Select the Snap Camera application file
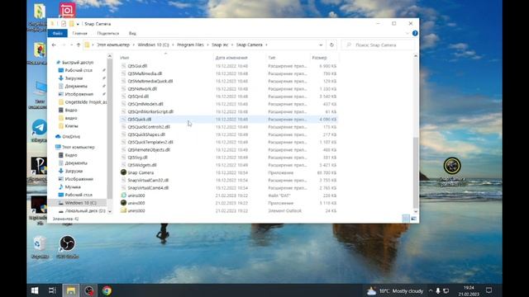Viewport: 529px width, 297px height. tap(141, 172)
